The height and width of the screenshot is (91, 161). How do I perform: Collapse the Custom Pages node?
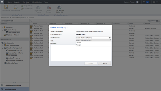point(3,30)
